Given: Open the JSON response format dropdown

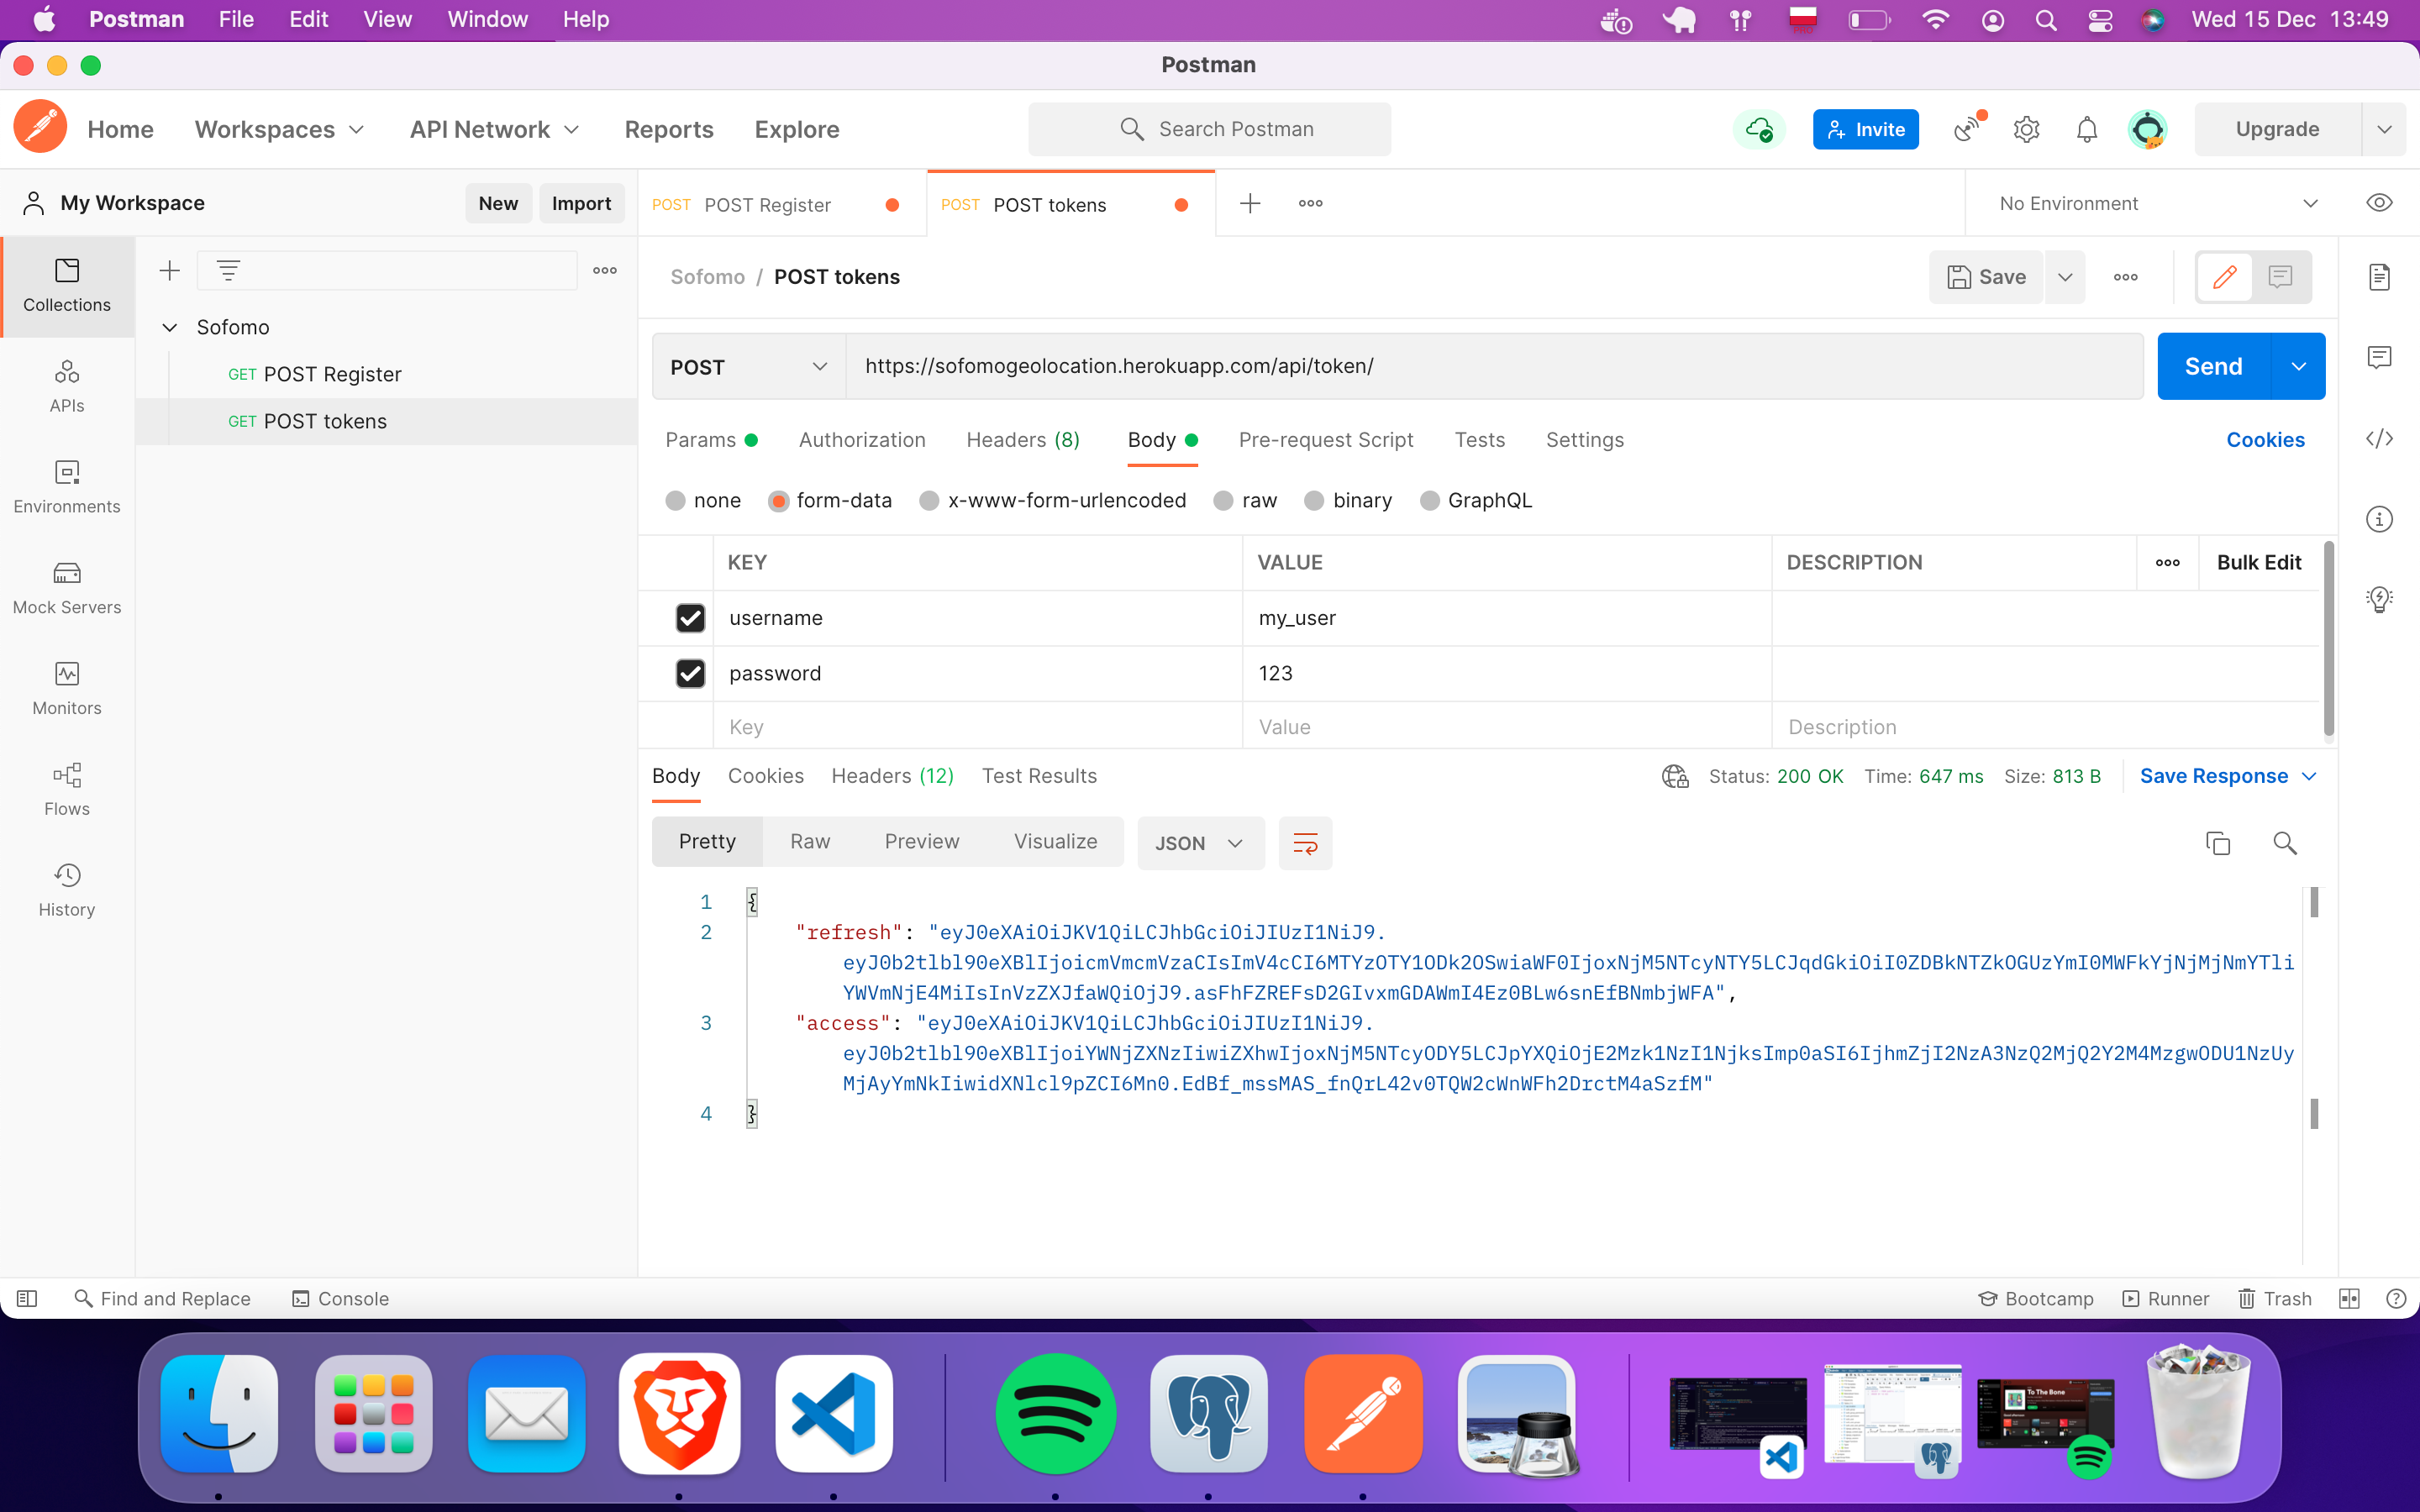Looking at the screenshot, I should (1198, 843).
